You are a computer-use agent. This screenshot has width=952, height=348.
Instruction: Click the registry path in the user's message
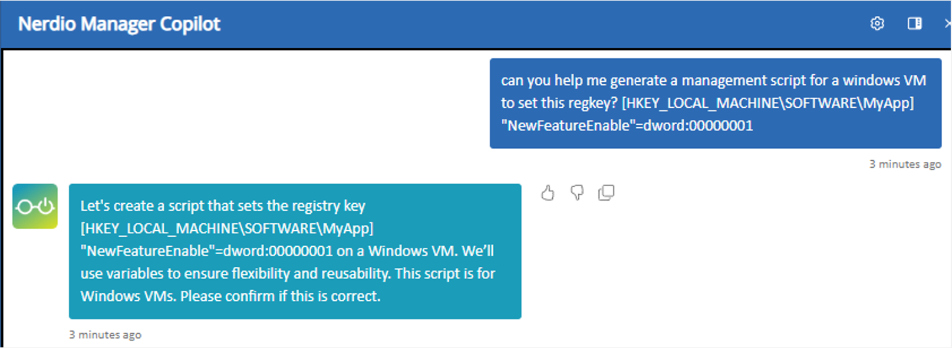(x=767, y=103)
